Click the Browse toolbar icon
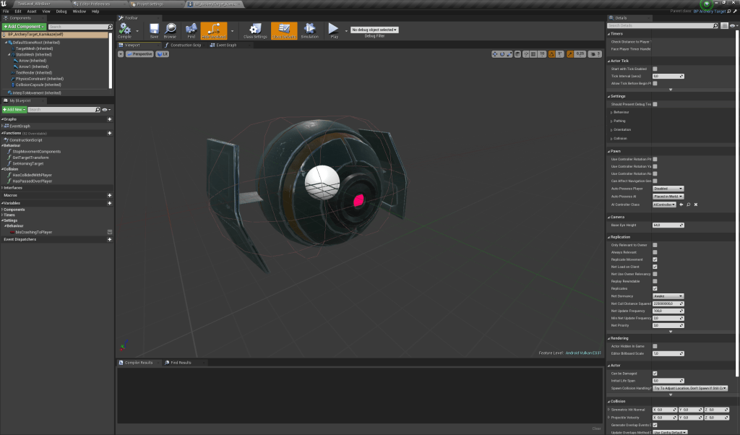This screenshot has width=740, height=435. (x=170, y=29)
